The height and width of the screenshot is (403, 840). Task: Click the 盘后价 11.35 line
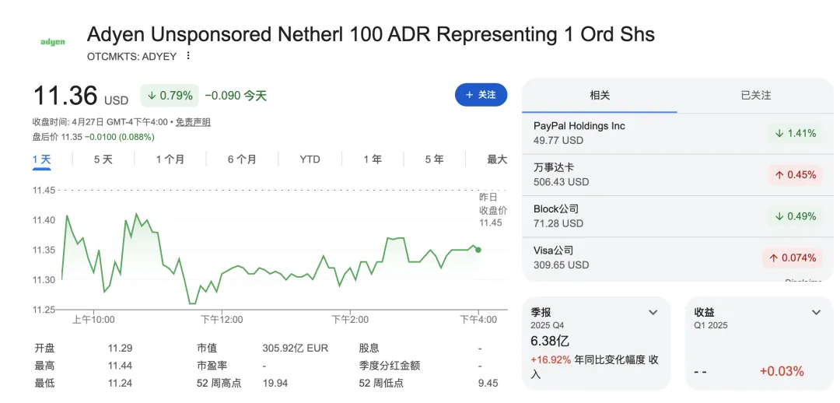click(x=94, y=137)
